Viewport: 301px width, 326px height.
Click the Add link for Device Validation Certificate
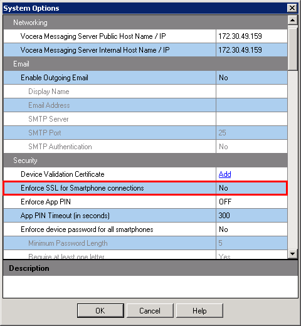tap(224, 174)
